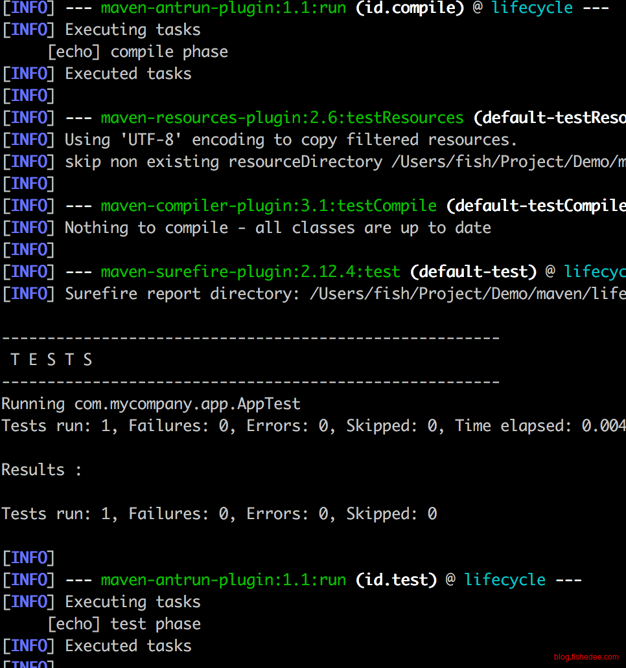Click 'Nothing to compile' message line
Image resolution: width=626 pixels, height=668 pixels.
[277, 227]
